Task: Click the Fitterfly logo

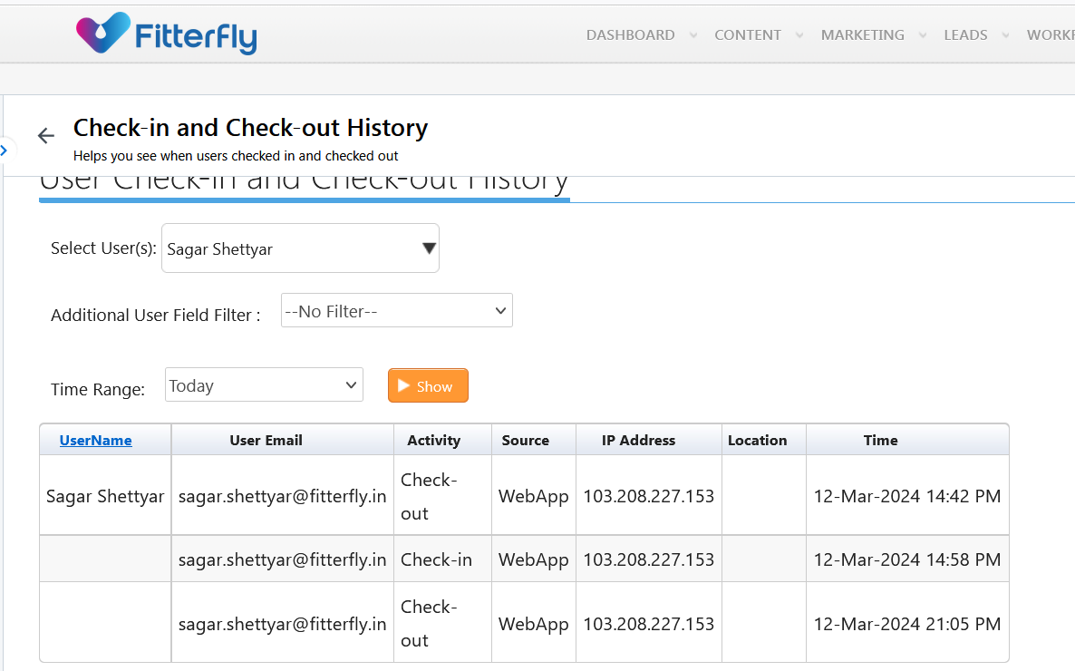Action: [166, 34]
